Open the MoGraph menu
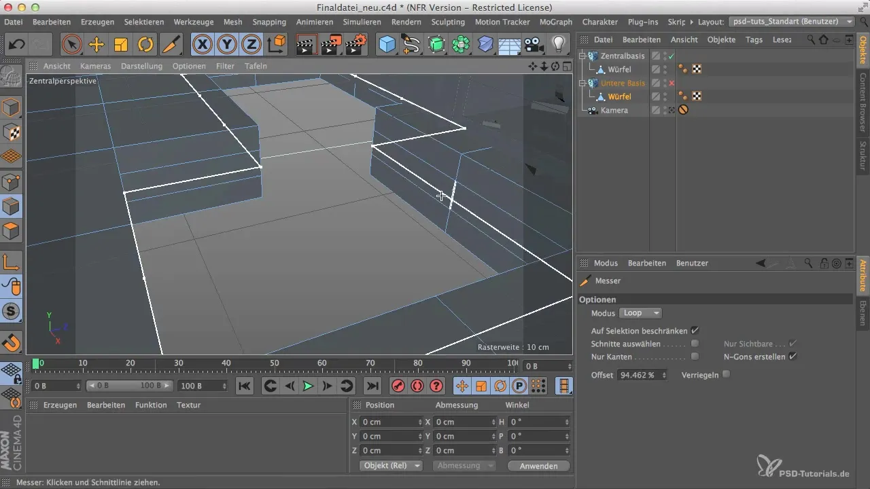 coord(555,22)
